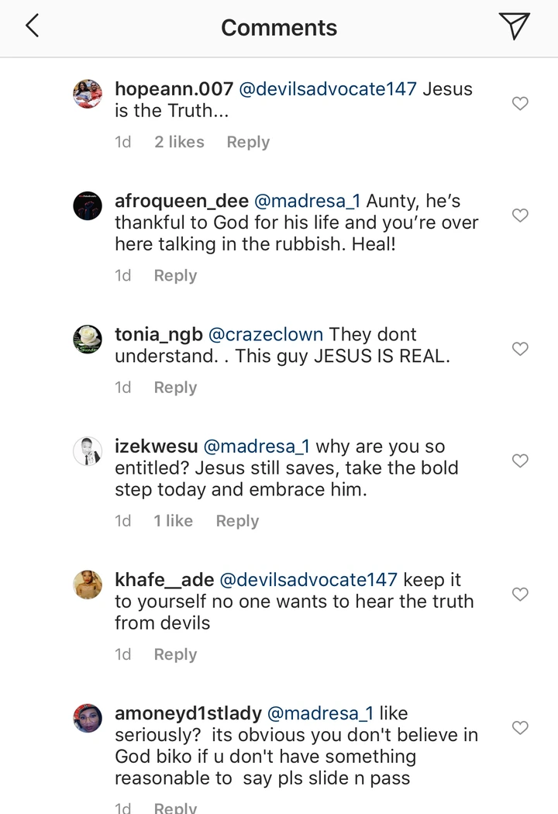This screenshot has height=814, width=558.
Task: Open hopeann.007's profile picture
Action: (88, 95)
